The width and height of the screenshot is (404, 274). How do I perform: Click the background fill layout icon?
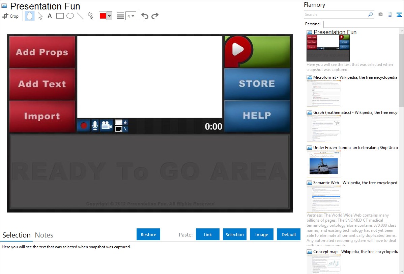121,126
